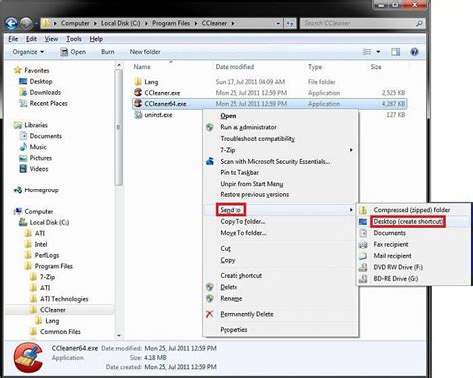This screenshot has height=378, width=473.
Task: Click the Type column header
Action: (315, 67)
